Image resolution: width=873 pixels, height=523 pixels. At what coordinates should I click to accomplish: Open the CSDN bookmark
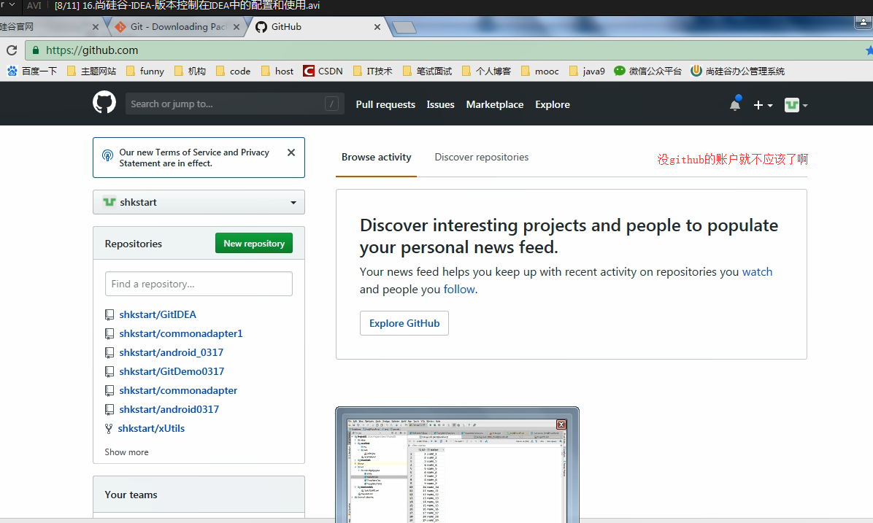323,71
